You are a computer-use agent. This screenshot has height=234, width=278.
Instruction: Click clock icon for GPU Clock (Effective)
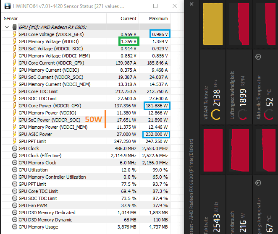pyautogui.click(x=15, y=156)
